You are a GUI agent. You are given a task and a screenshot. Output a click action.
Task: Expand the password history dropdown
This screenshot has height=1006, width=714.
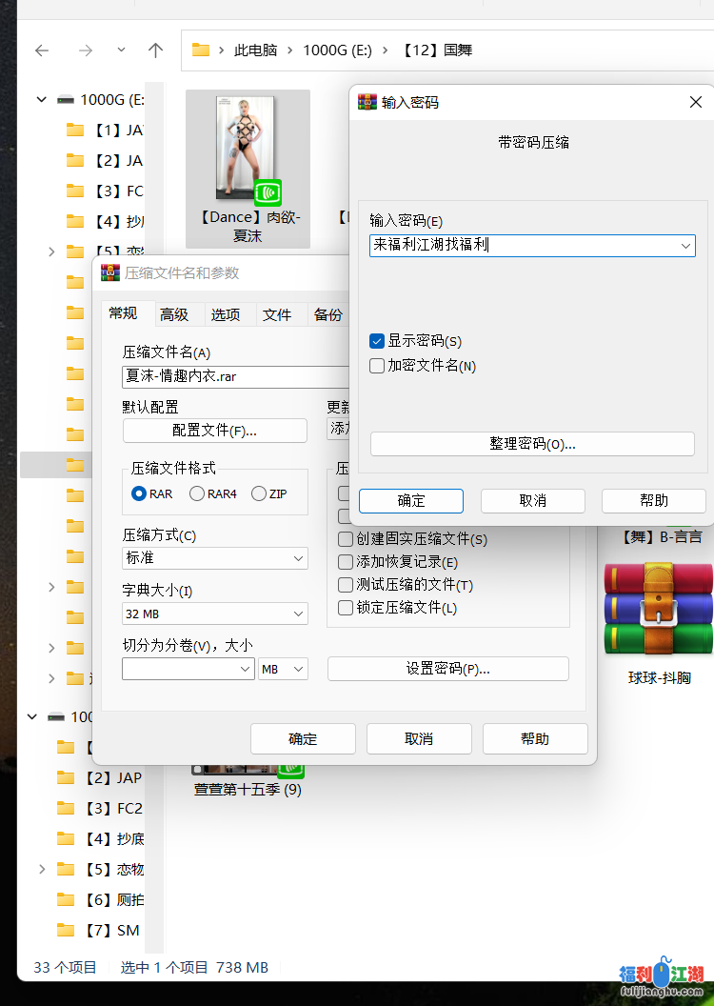685,246
